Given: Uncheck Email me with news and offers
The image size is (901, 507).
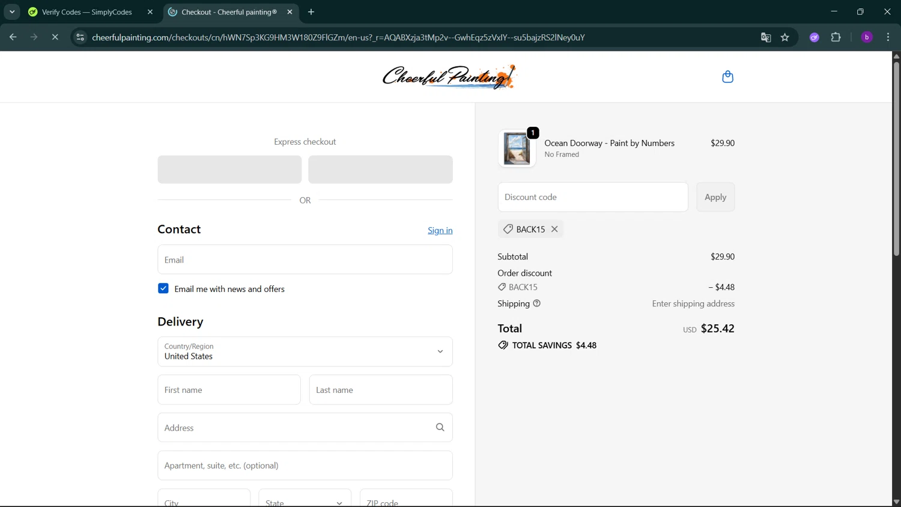Looking at the screenshot, I should [x=163, y=288].
